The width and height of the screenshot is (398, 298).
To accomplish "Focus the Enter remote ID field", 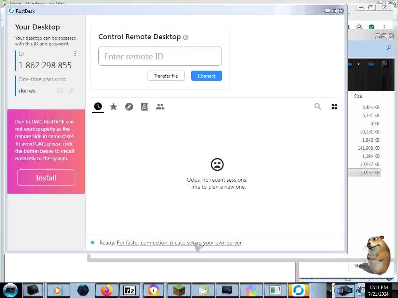I will (x=160, y=56).
